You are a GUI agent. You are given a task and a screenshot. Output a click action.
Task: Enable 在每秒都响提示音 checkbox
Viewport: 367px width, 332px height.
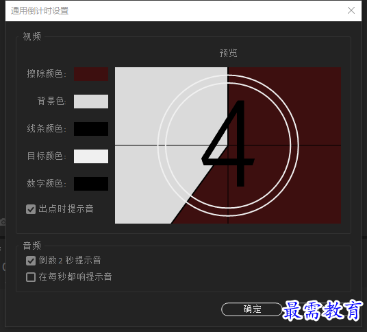[x=31, y=277]
